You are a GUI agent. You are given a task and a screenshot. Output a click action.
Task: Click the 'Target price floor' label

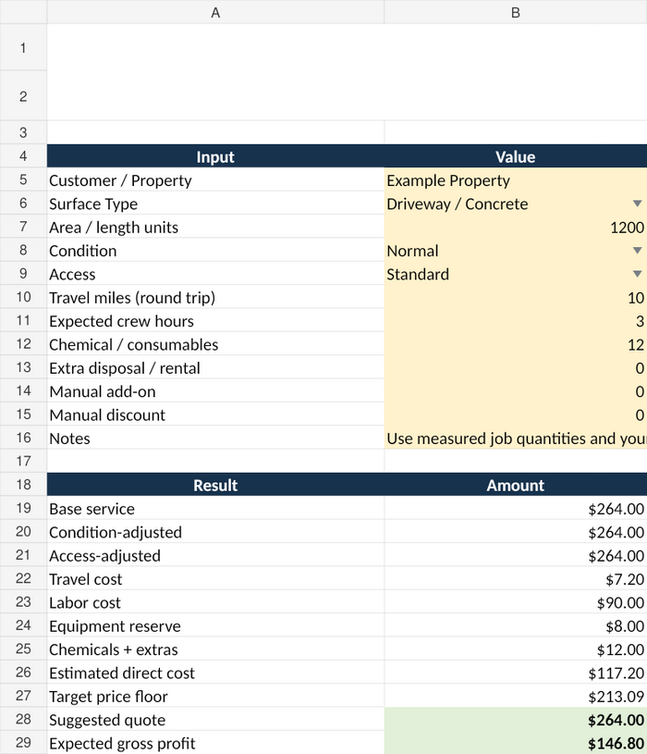click(108, 697)
